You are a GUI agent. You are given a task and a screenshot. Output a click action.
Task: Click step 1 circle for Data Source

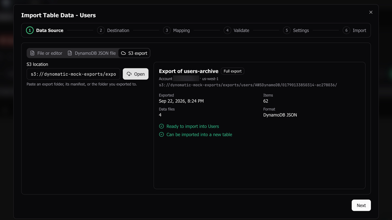[30, 30]
